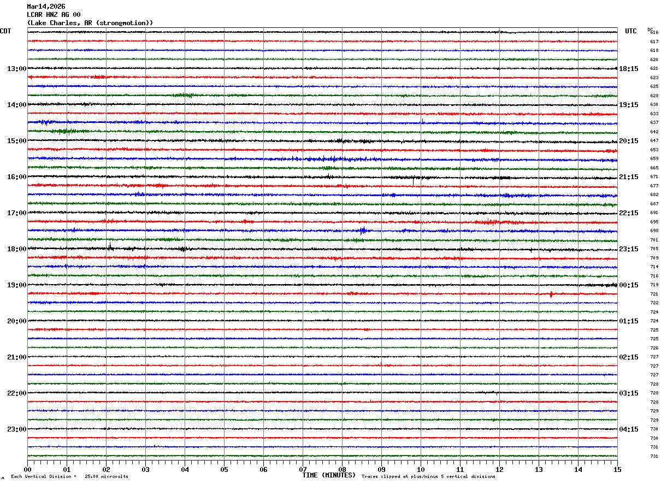
Task: Select the 16:00 CDT time label
Action: (x=16, y=177)
